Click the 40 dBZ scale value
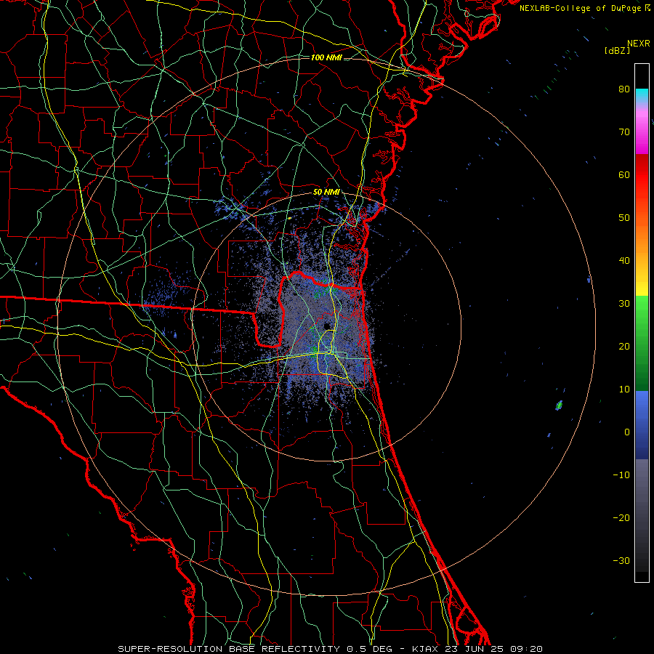Screen dimensions: 654x654 [x=624, y=261]
